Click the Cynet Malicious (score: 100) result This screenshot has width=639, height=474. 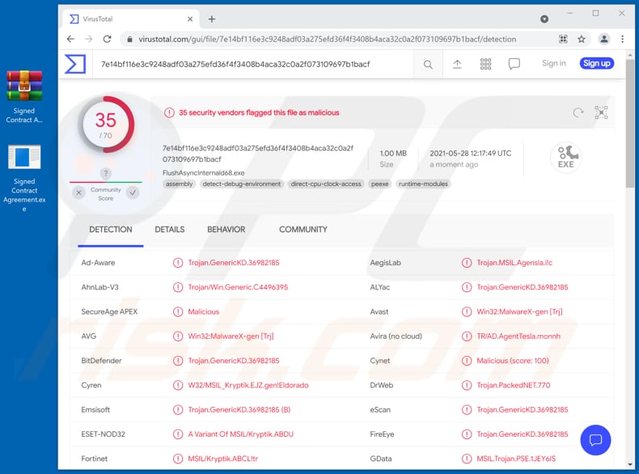[x=513, y=361]
